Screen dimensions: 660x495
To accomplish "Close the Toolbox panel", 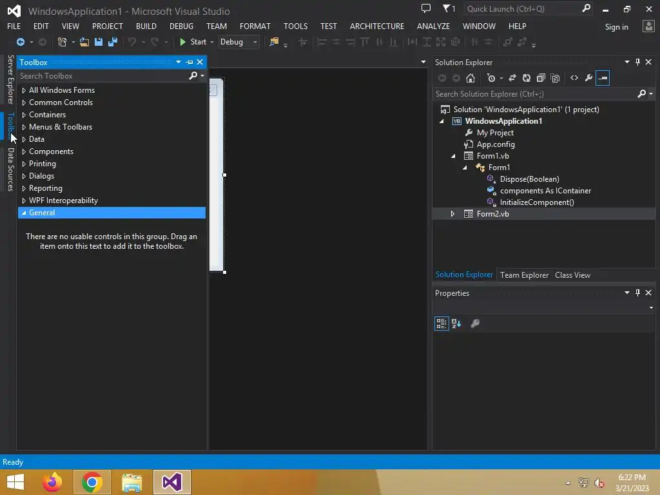I will (x=200, y=62).
